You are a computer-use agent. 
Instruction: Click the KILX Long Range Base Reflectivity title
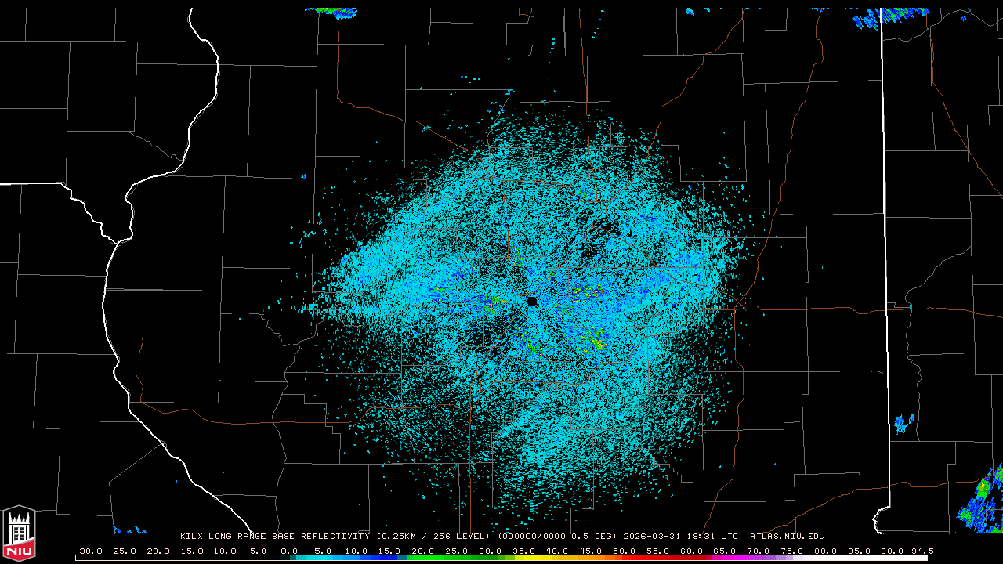pyautogui.click(x=275, y=537)
